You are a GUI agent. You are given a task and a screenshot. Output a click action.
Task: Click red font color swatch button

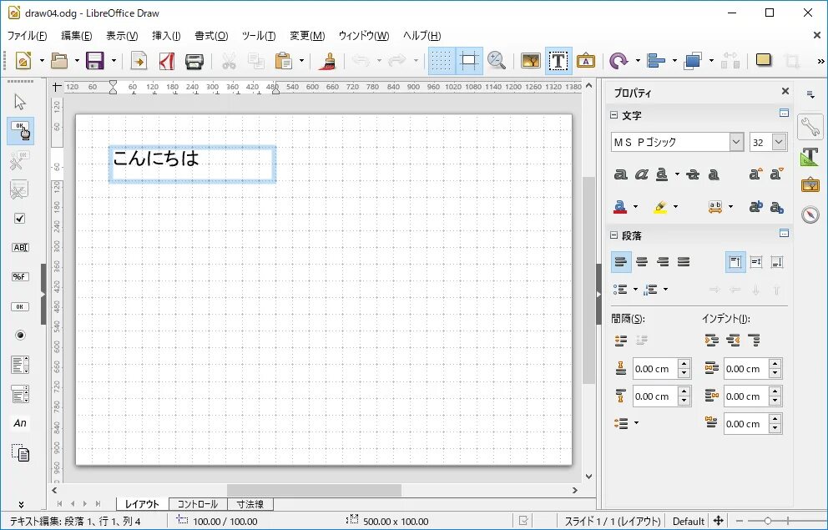(620, 206)
